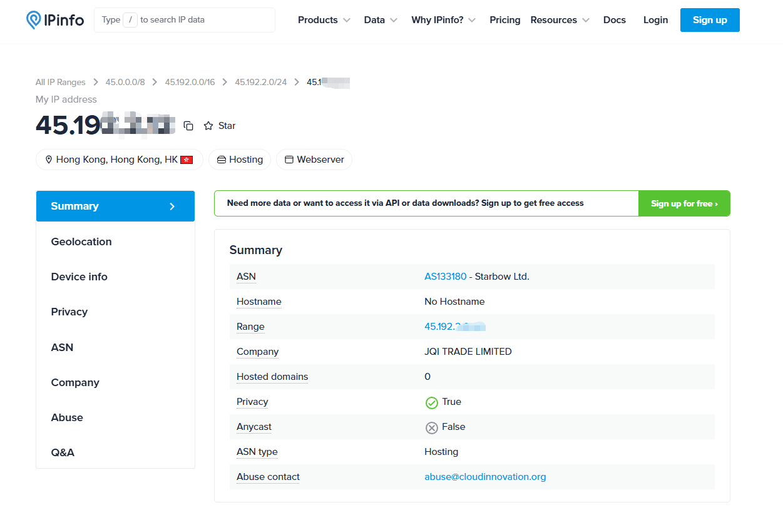The width and height of the screenshot is (783, 515).
Task: Click the Range label in summary table
Action: pyautogui.click(x=250, y=327)
